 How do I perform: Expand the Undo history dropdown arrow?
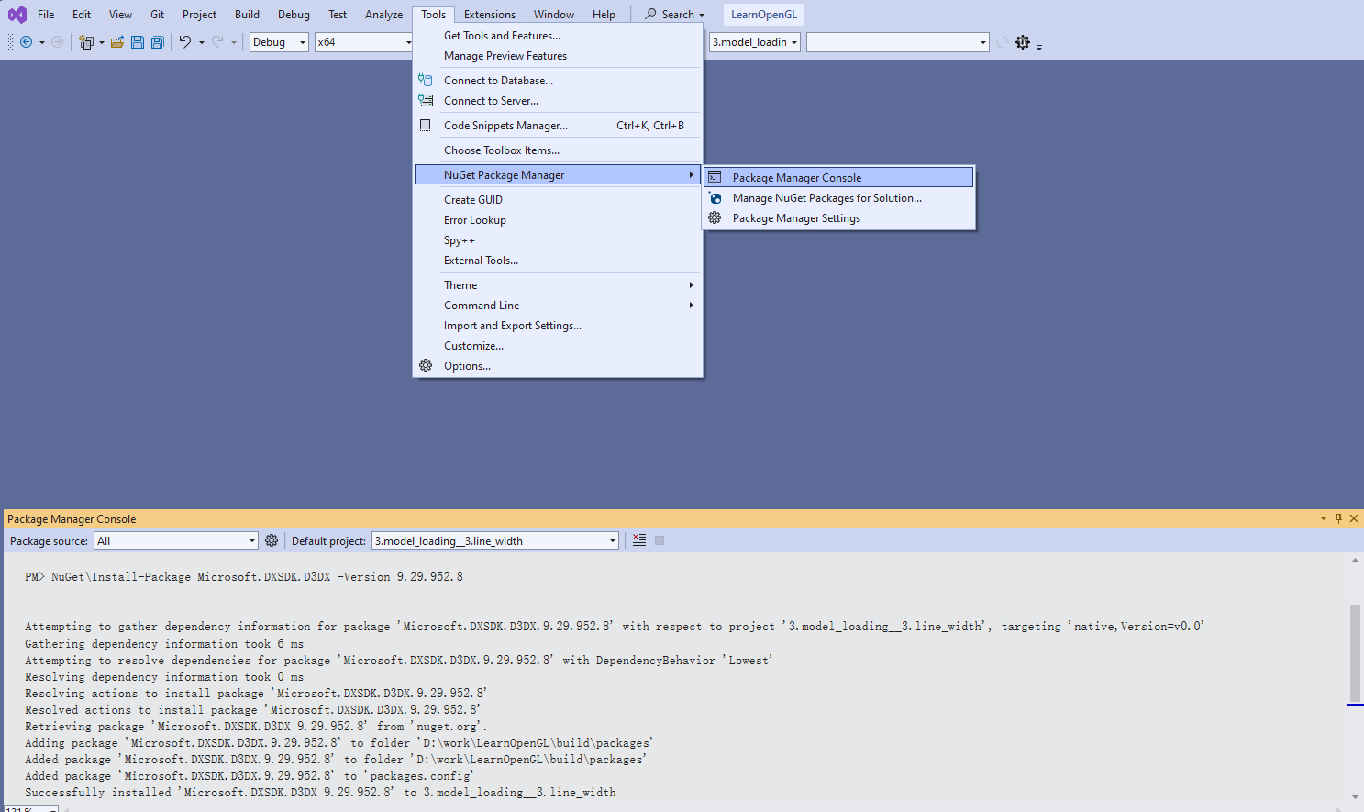click(202, 42)
